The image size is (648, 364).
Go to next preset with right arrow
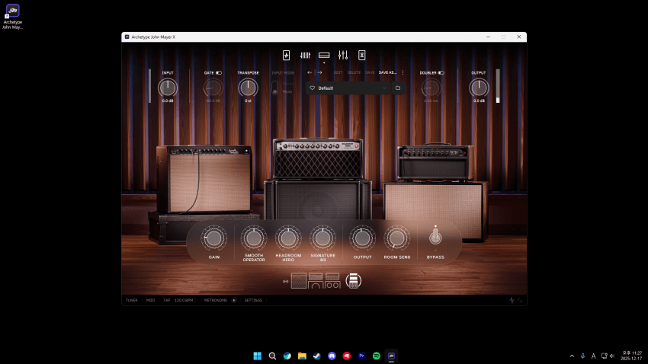tap(319, 72)
